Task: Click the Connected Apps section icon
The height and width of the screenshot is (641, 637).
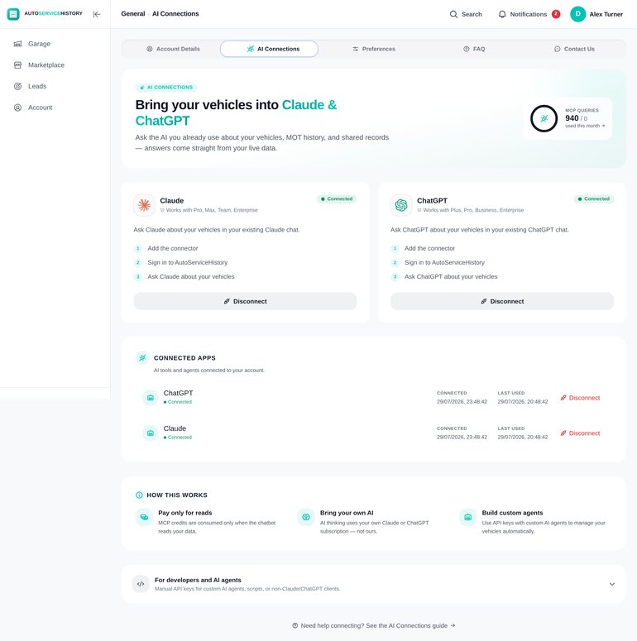Action: pos(142,357)
